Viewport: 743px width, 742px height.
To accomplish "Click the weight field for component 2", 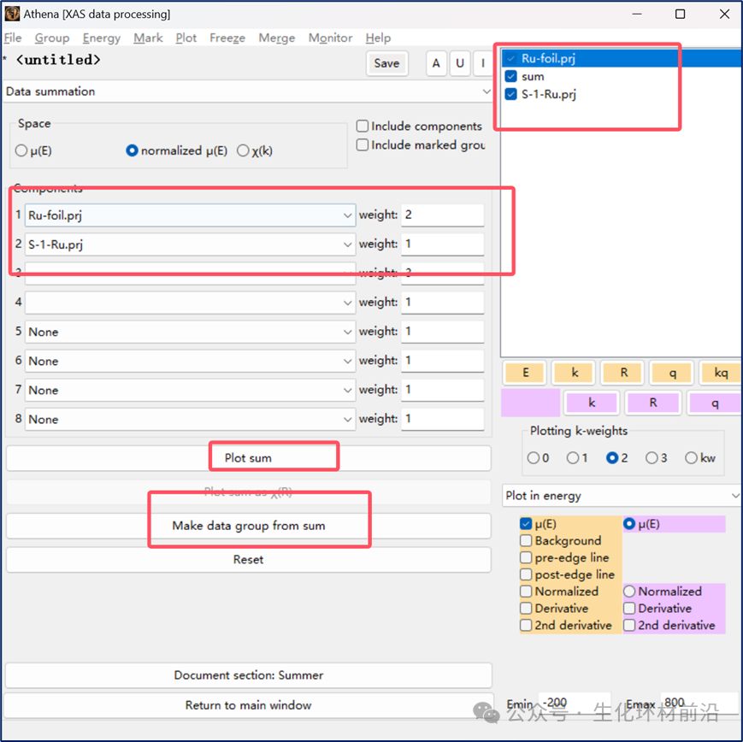I will click(x=443, y=244).
